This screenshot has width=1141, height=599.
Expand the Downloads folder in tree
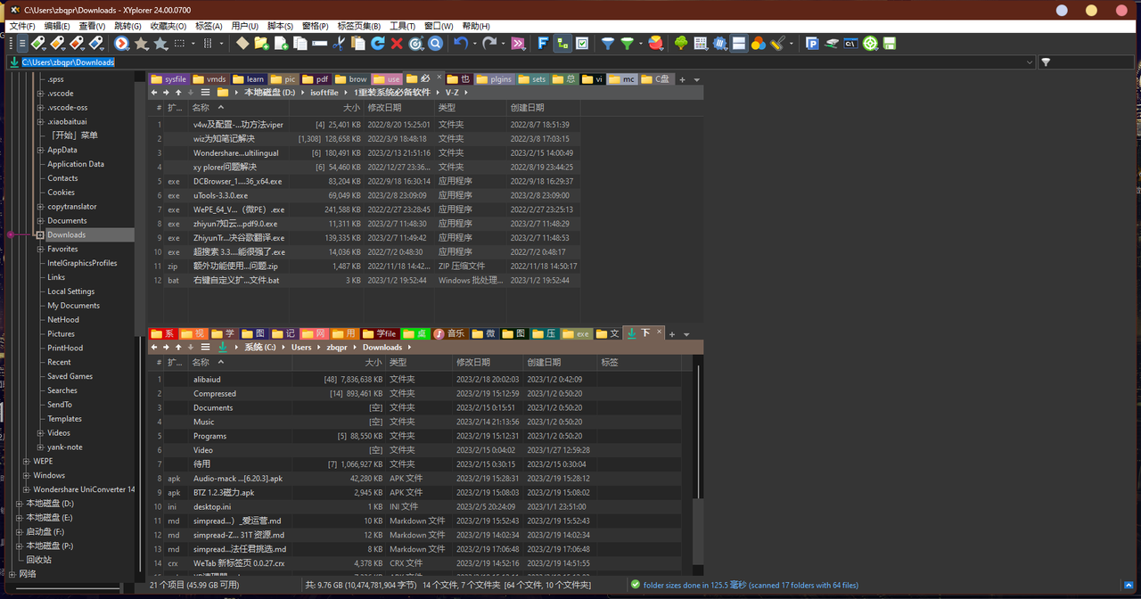pos(40,235)
